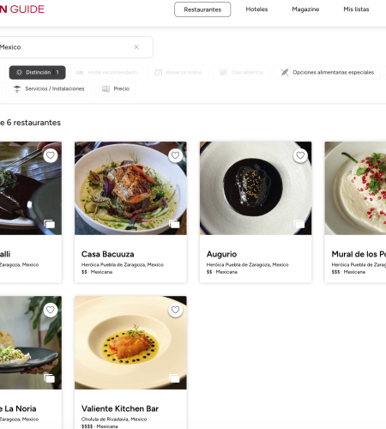Click the special dietary options crossed-wheat icon
The width and height of the screenshot is (386, 429).
285,72
